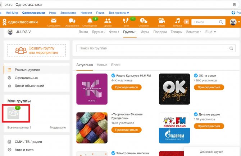
Task: Click the Рекомендуемое list icon
Action: pyautogui.click(x=9, y=70)
